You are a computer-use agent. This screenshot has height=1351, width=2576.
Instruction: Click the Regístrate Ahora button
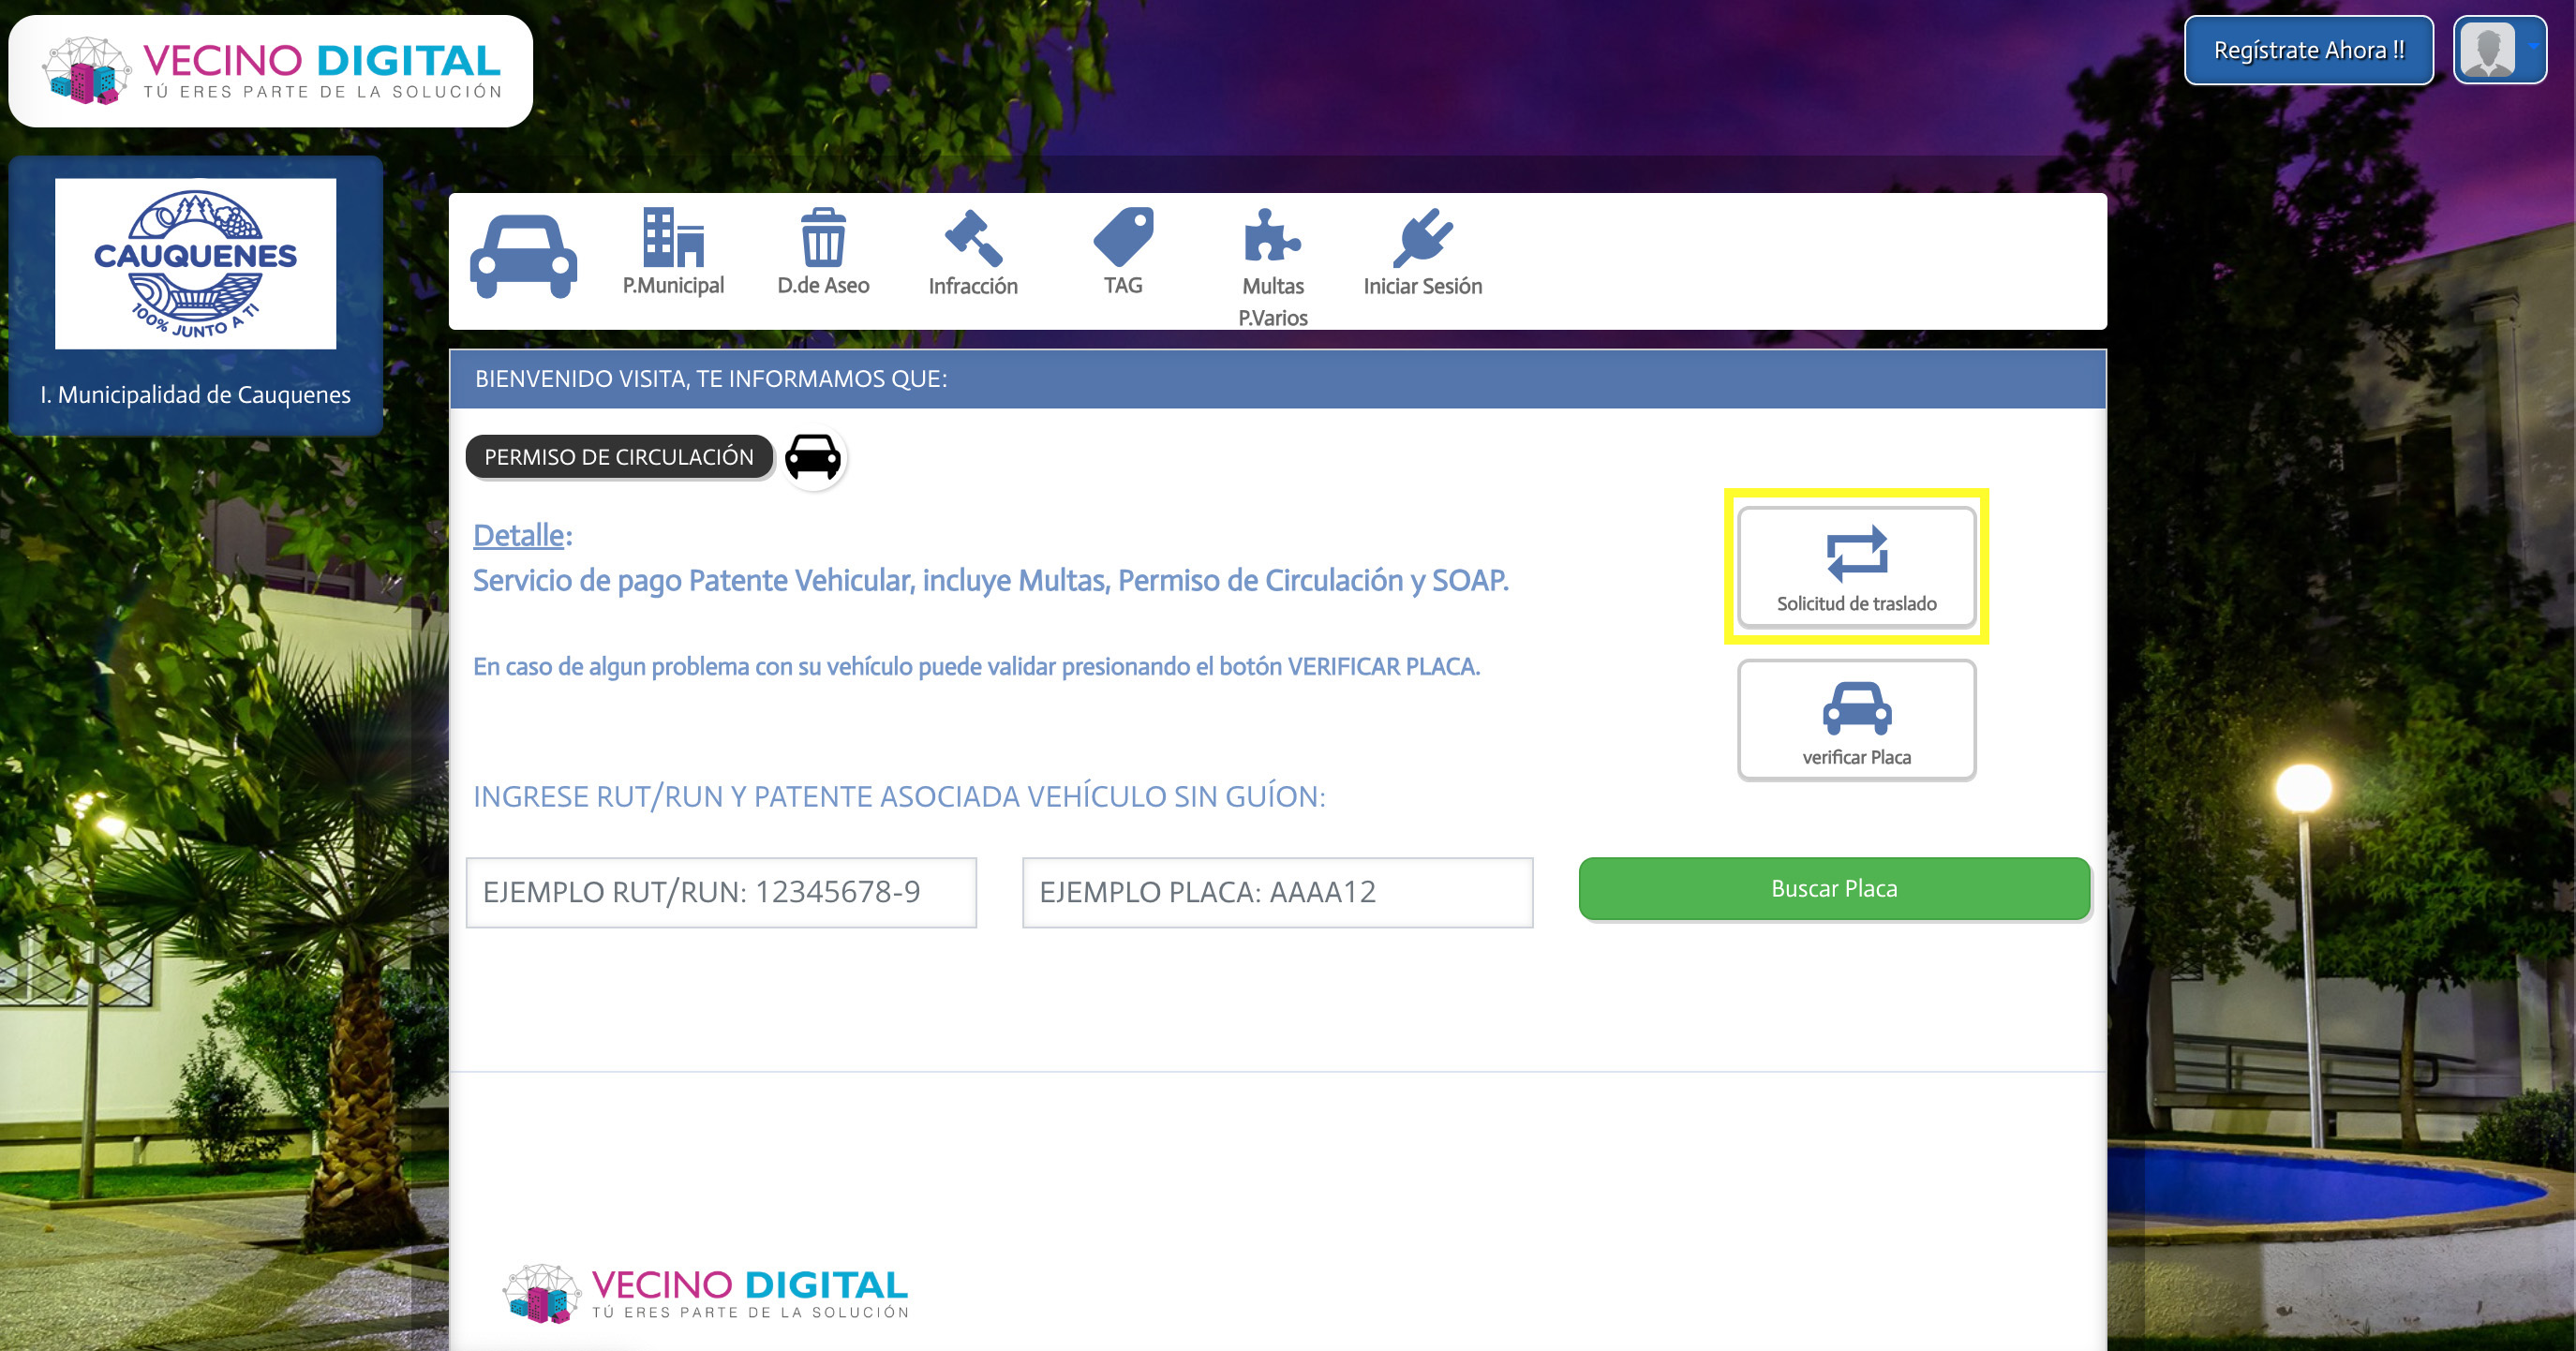pos(2308,50)
